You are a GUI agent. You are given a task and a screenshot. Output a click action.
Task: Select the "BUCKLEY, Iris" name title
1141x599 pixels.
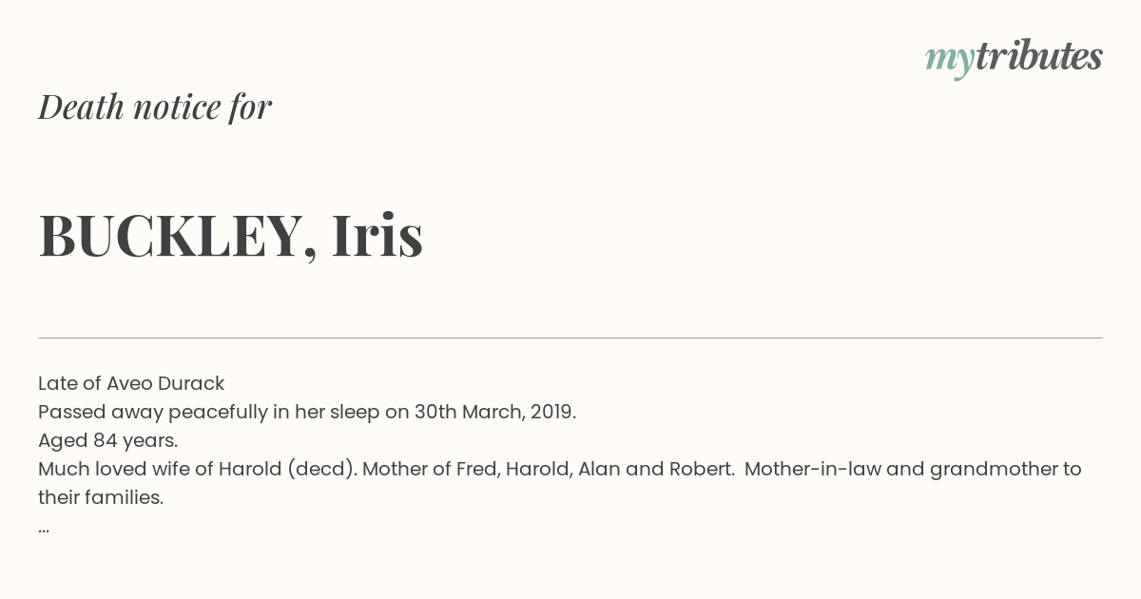point(231,236)
